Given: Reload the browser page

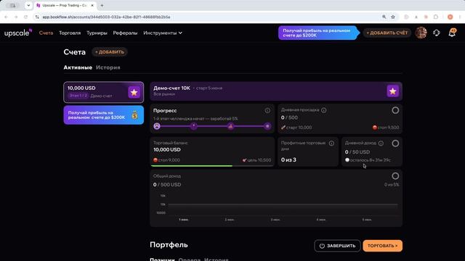Looking at the screenshot, I should (26, 17).
